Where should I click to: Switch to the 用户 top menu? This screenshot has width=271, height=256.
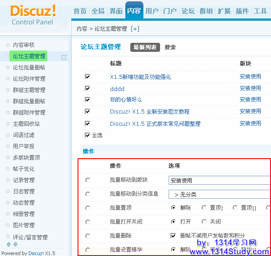coord(152,11)
